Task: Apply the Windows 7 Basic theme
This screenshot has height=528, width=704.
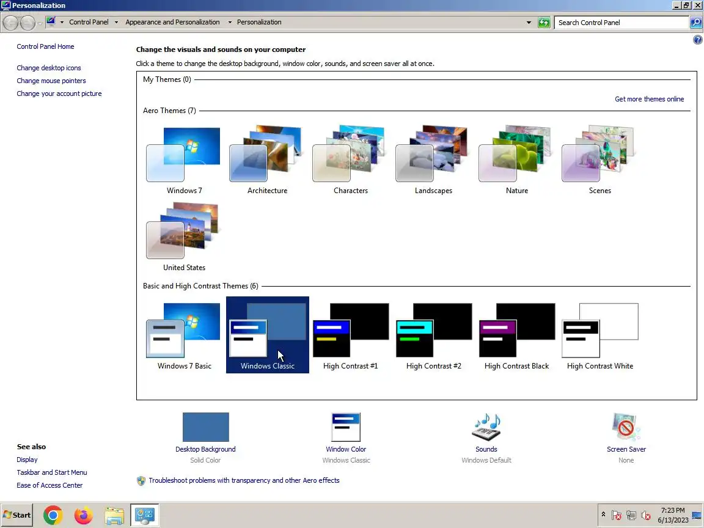Action: coord(184,335)
